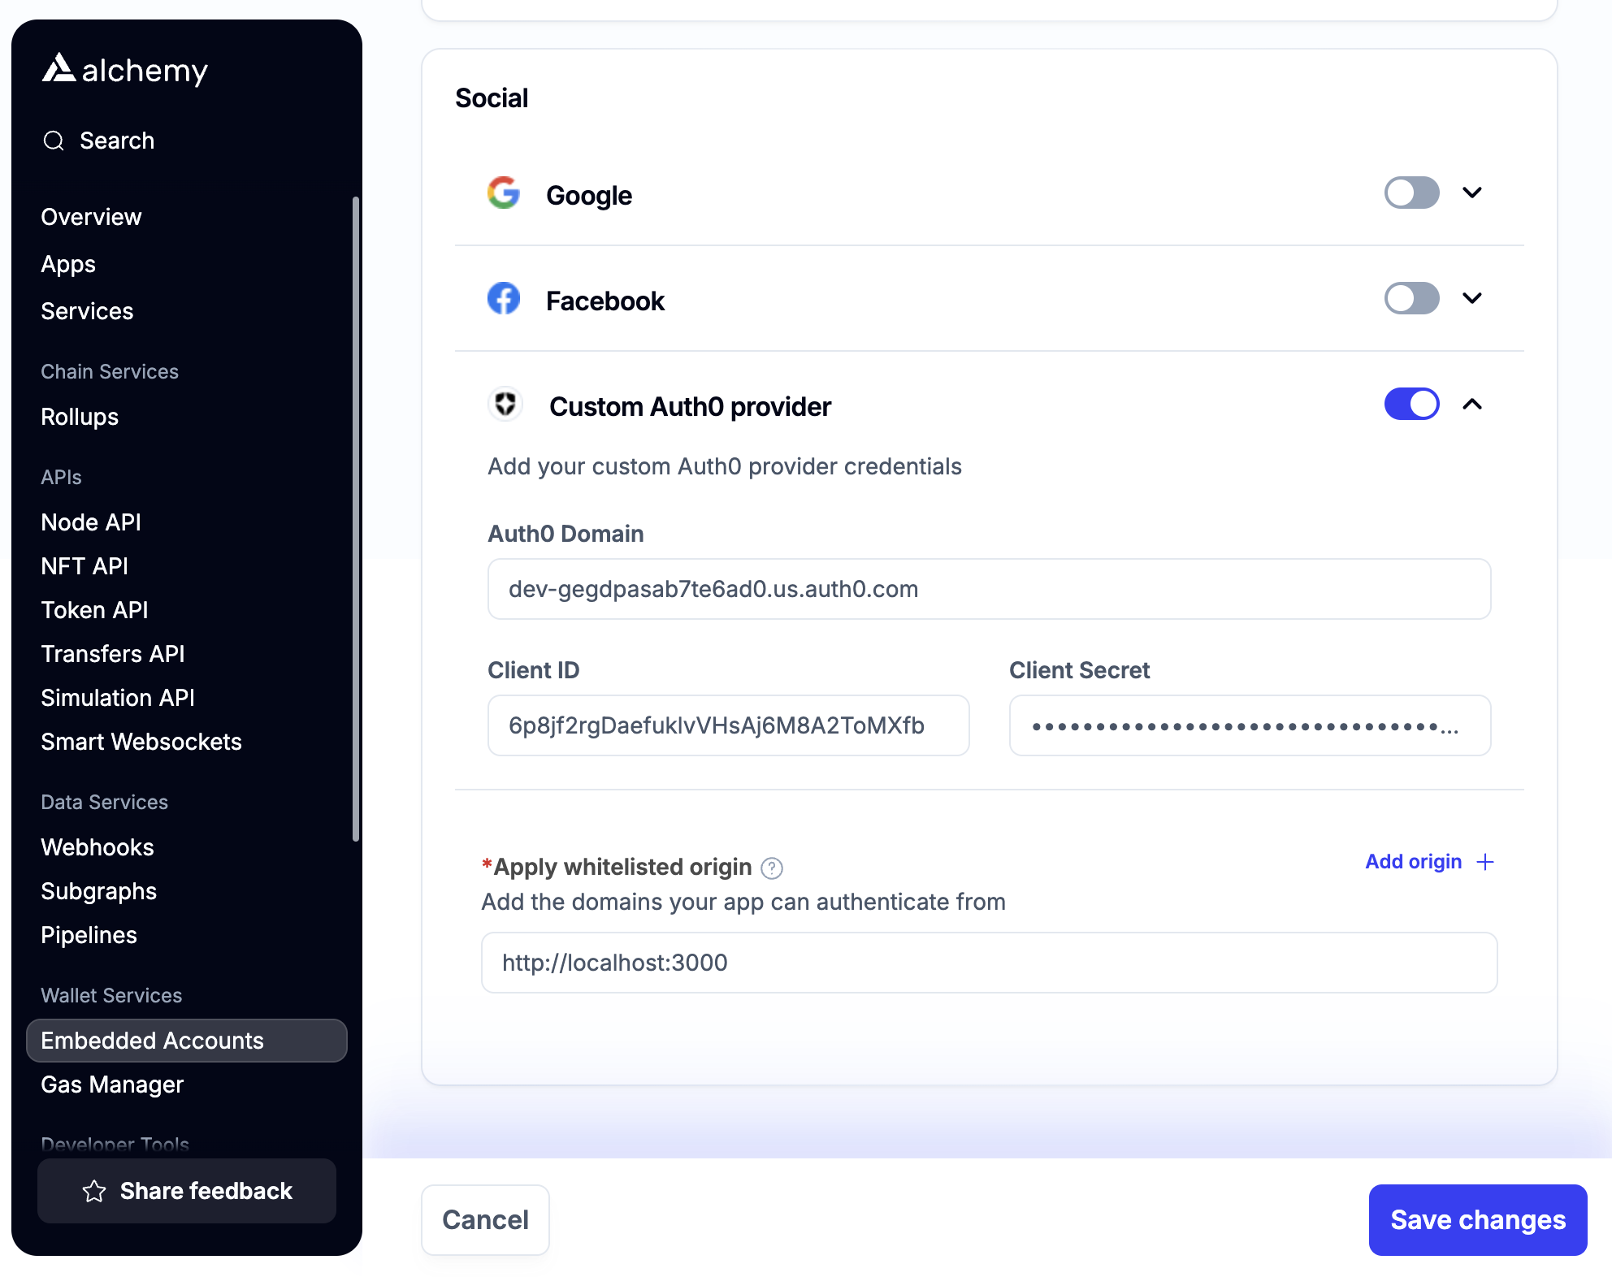
Task: Click the Auth0 Domain input field
Action: click(988, 589)
